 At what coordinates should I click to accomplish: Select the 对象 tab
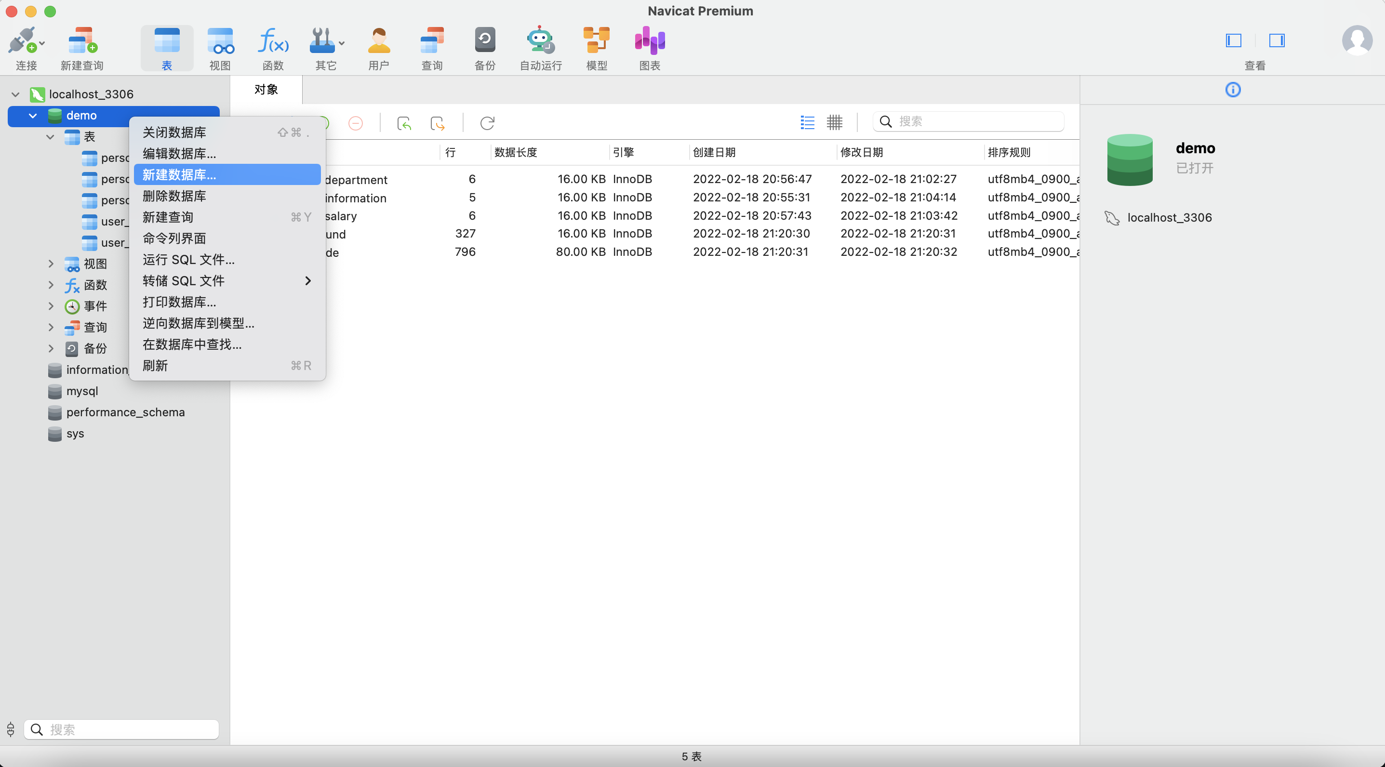point(266,90)
